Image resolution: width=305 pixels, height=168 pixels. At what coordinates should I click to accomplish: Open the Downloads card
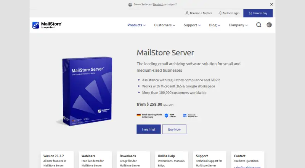(133, 160)
